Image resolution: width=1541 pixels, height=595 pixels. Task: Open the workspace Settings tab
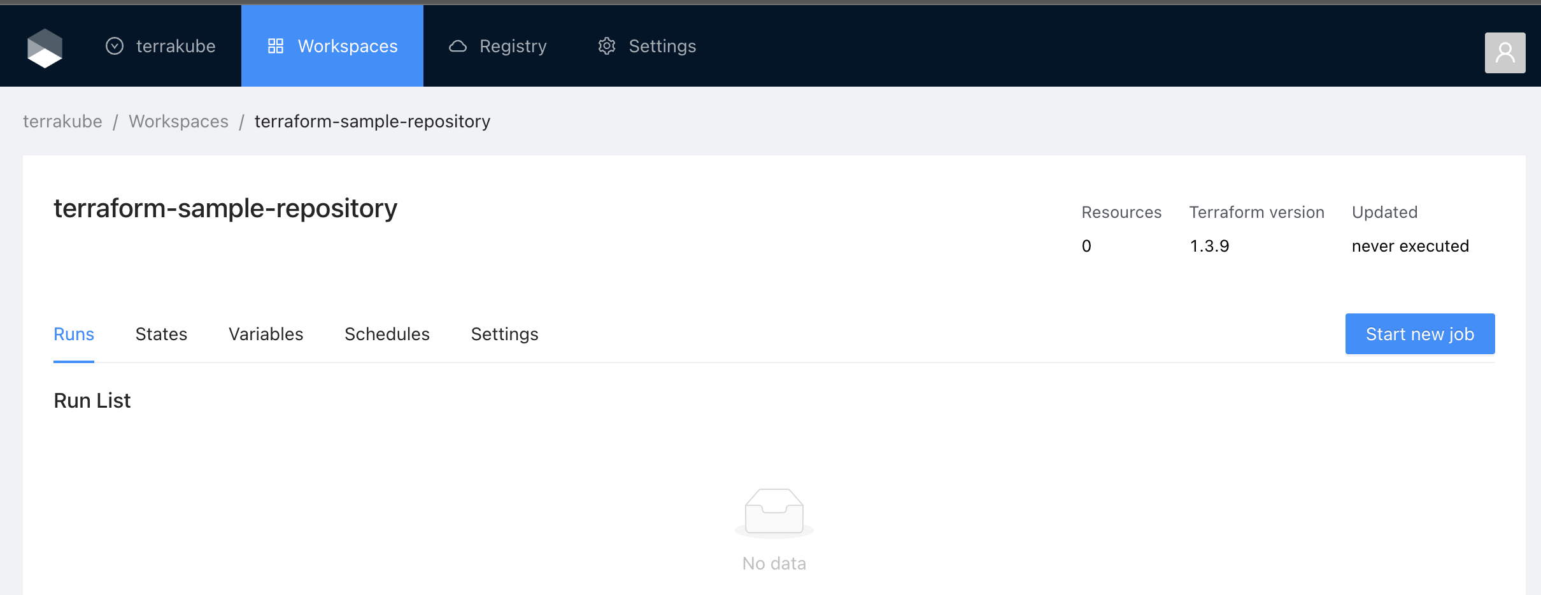504,334
